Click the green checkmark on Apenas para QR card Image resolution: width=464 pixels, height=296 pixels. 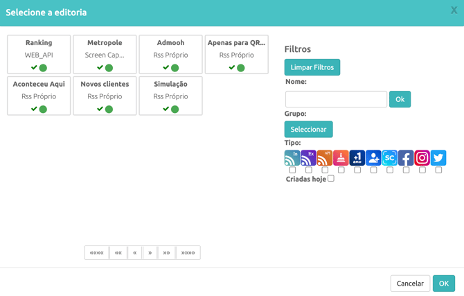[232, 67]
